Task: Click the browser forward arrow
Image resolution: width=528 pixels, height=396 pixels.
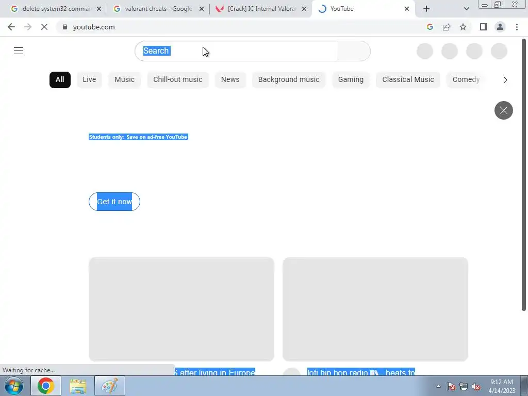Action: (28, 27)
